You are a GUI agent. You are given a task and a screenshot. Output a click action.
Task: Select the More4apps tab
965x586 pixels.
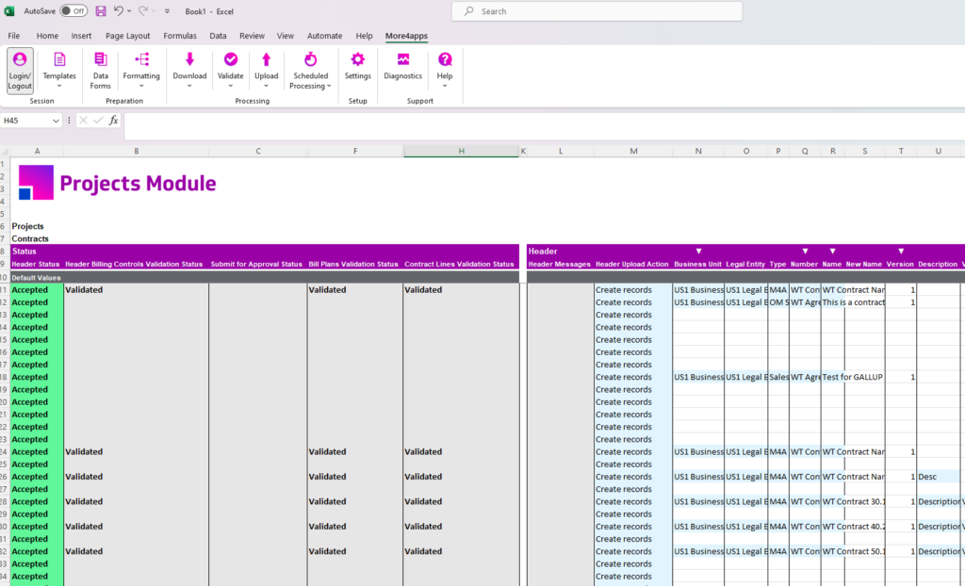point(406,36)
